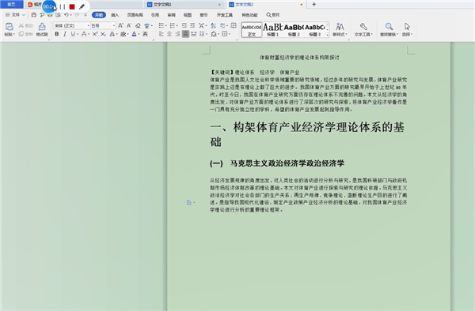Toggle Bold formatting
Screen dimensions: 475x311
click(x=57, y=34)
